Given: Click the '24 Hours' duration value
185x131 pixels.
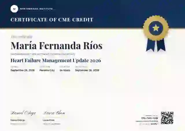Looking at the screenshot, I should coord(65,70).
